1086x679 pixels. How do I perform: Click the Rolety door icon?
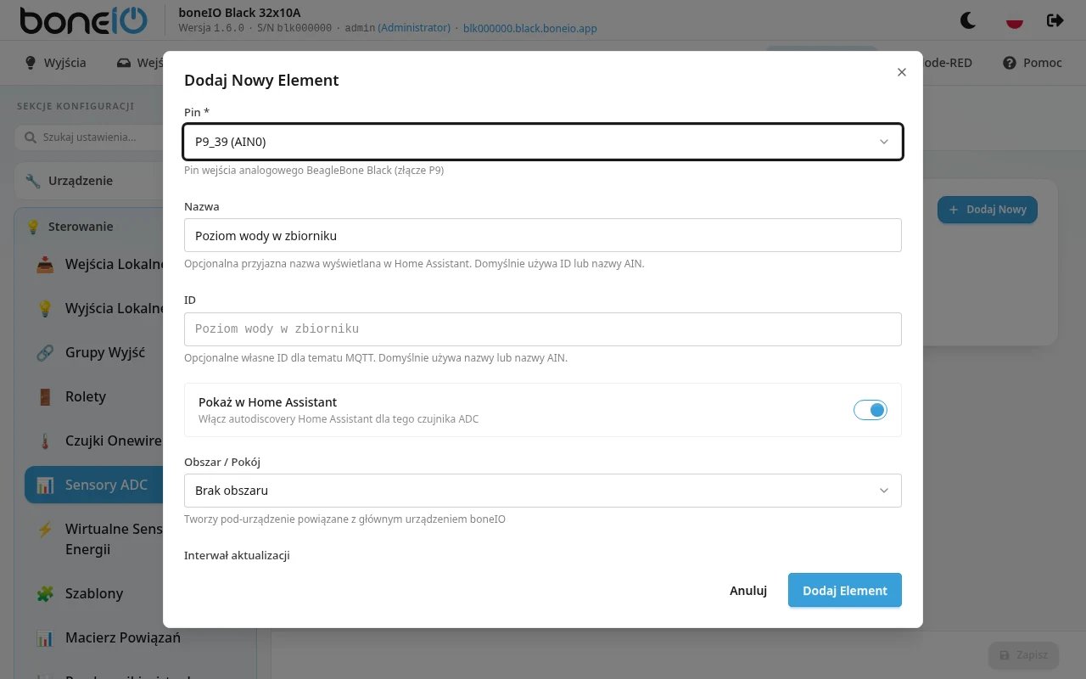pos(45,396)
